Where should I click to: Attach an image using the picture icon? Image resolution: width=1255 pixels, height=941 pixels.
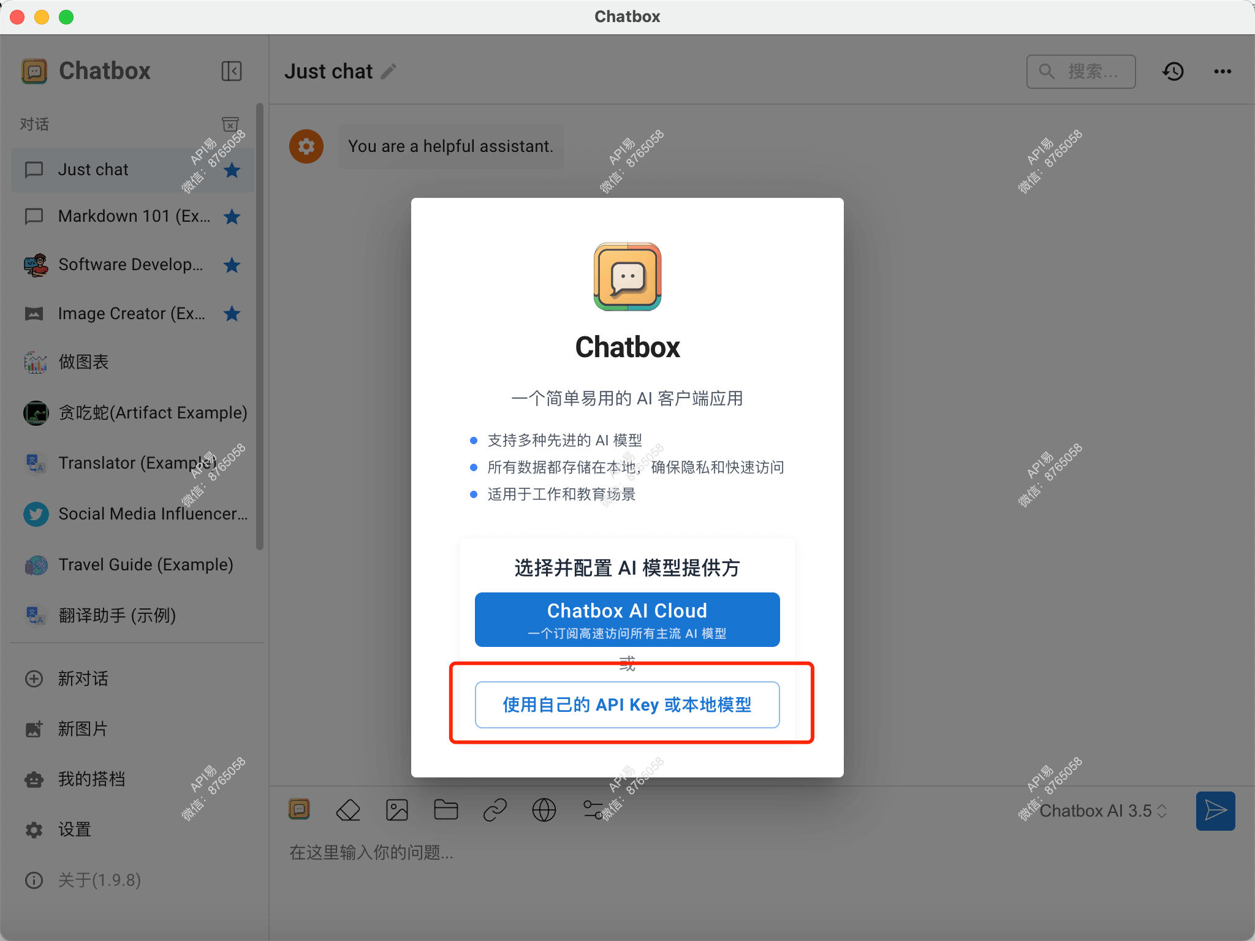pyautogui.click(x=396, y=809)
